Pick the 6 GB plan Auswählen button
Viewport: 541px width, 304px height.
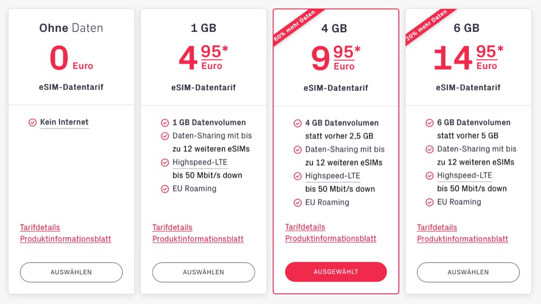pos(468,272)
